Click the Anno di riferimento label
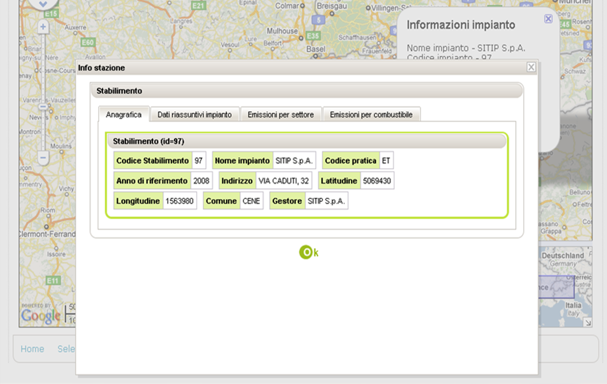 click(x=152, y=181)
